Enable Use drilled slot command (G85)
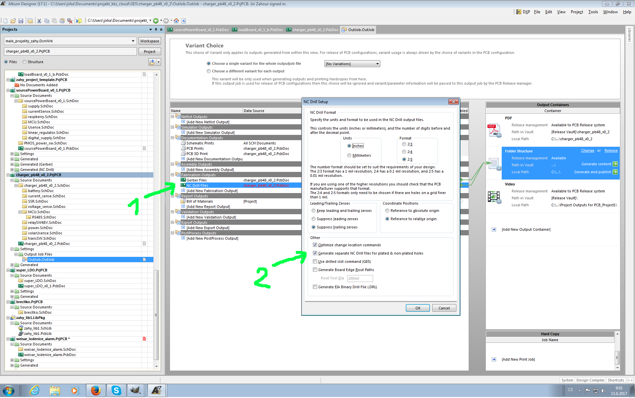Screen dimensions: 635x398 click(x=315, y=261)
